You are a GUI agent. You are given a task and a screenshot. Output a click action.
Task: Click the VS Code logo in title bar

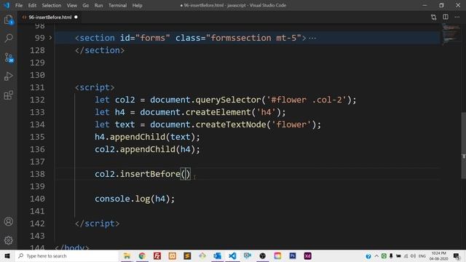tap(7, 5)
